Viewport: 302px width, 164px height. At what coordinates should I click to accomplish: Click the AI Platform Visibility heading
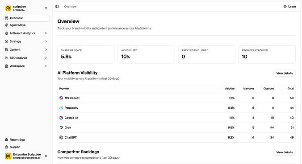pos(77,73)
